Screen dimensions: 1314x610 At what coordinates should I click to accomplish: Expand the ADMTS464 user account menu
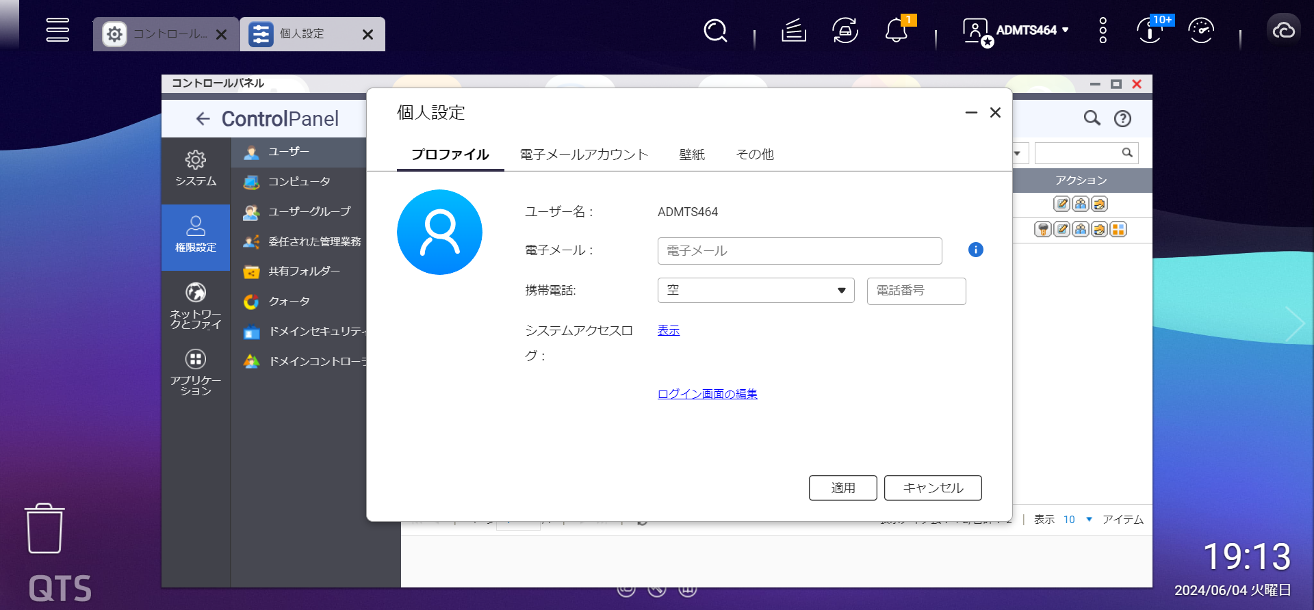click(x=1016, y=31)
